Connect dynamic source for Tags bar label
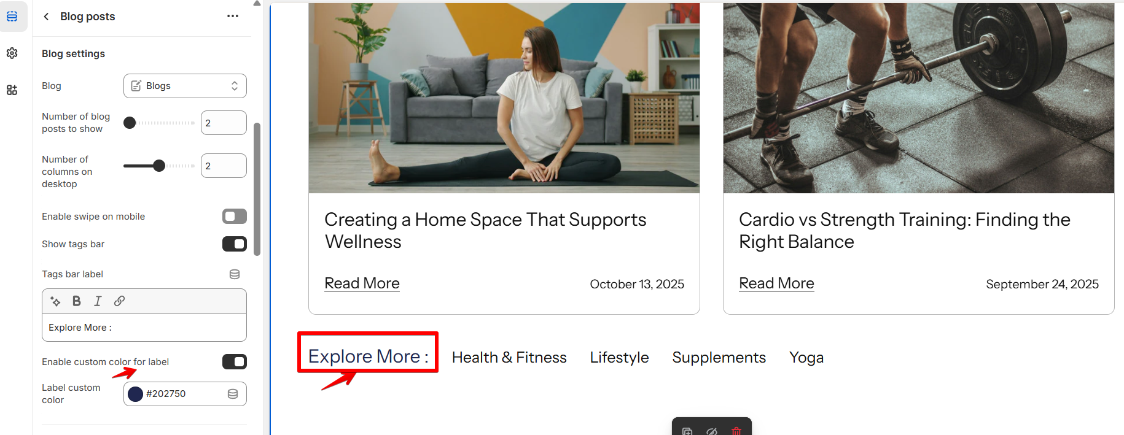Viewport: 1124px width, 435px height. 235,274
